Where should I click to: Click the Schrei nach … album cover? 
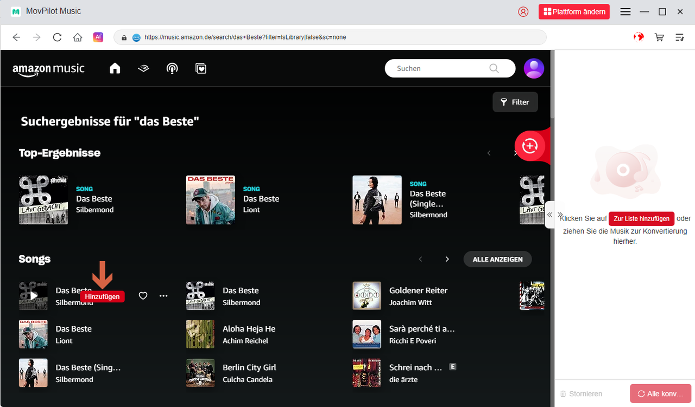[x=367, y=373]
